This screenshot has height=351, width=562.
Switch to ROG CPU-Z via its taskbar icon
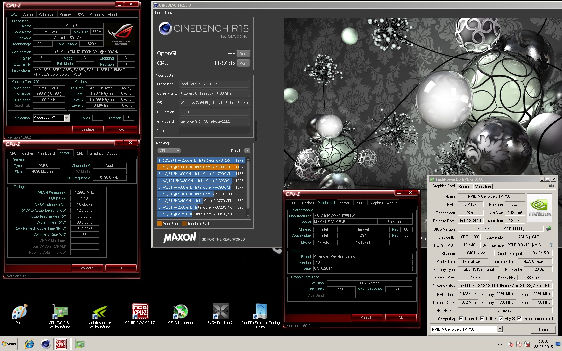pos(61,344)
